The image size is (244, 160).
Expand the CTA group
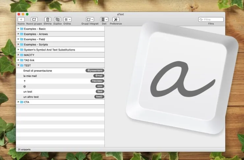coord(18,102)
